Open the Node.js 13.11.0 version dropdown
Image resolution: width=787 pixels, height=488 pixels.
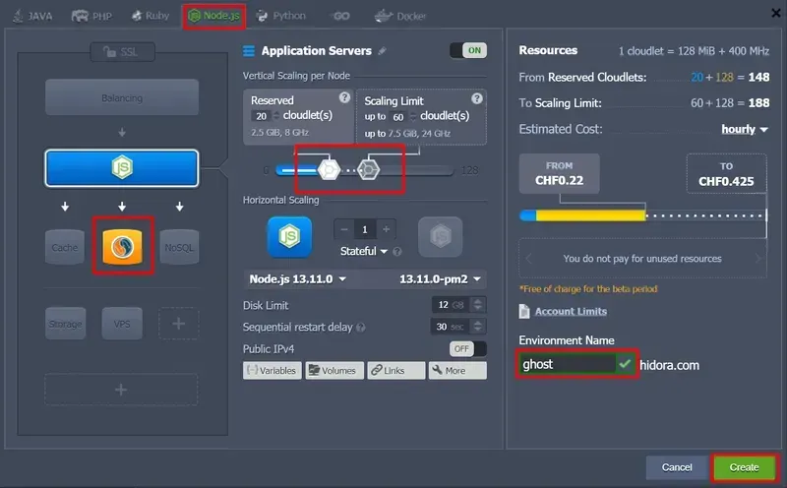click(298, 279)
